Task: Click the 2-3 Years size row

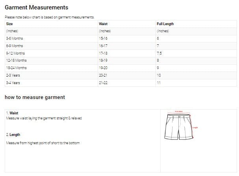Action: (x=13, y=75)
